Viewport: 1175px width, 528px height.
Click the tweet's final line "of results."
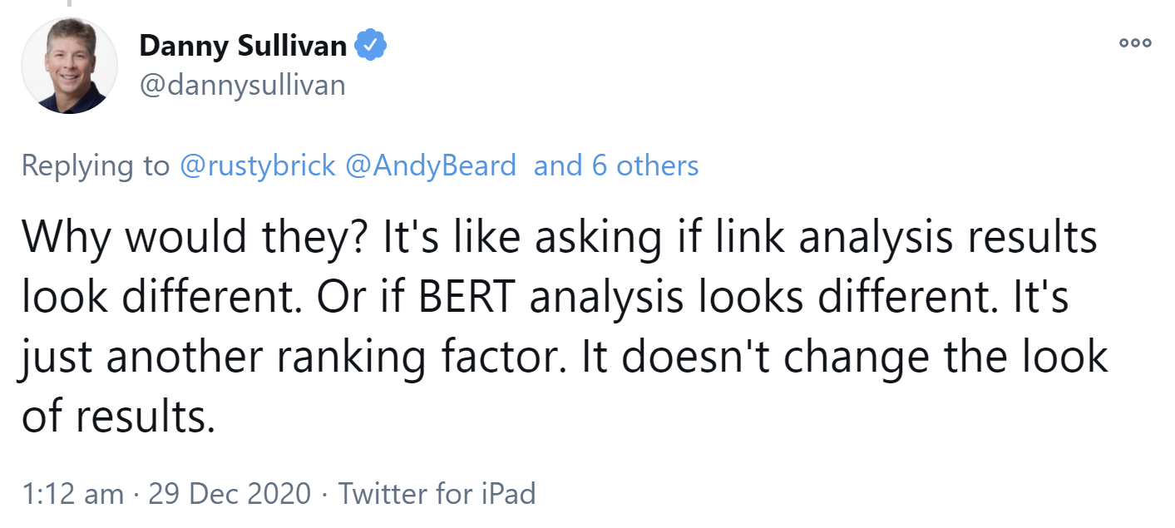[118, 417]
